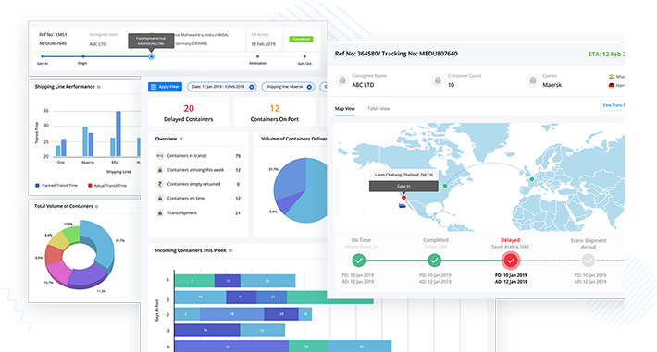The height and width of the screenshot is (352, 657).
Task: Click the Transshipment Arrival point on progress track
Action: pos(151,56)
